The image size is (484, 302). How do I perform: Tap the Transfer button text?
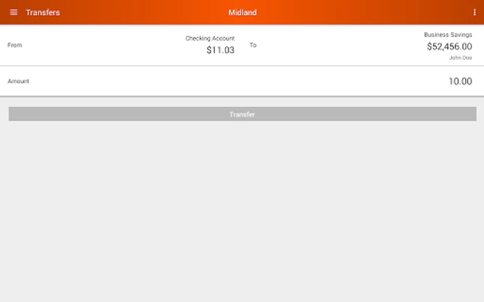[242, 114]
